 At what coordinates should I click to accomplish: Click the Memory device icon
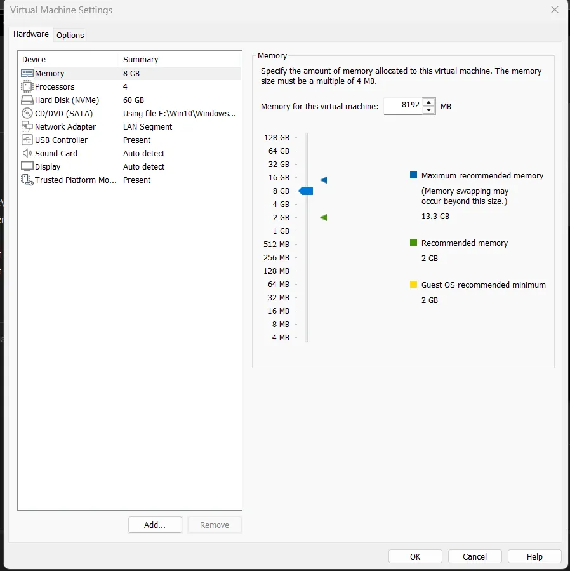(27, 73)
